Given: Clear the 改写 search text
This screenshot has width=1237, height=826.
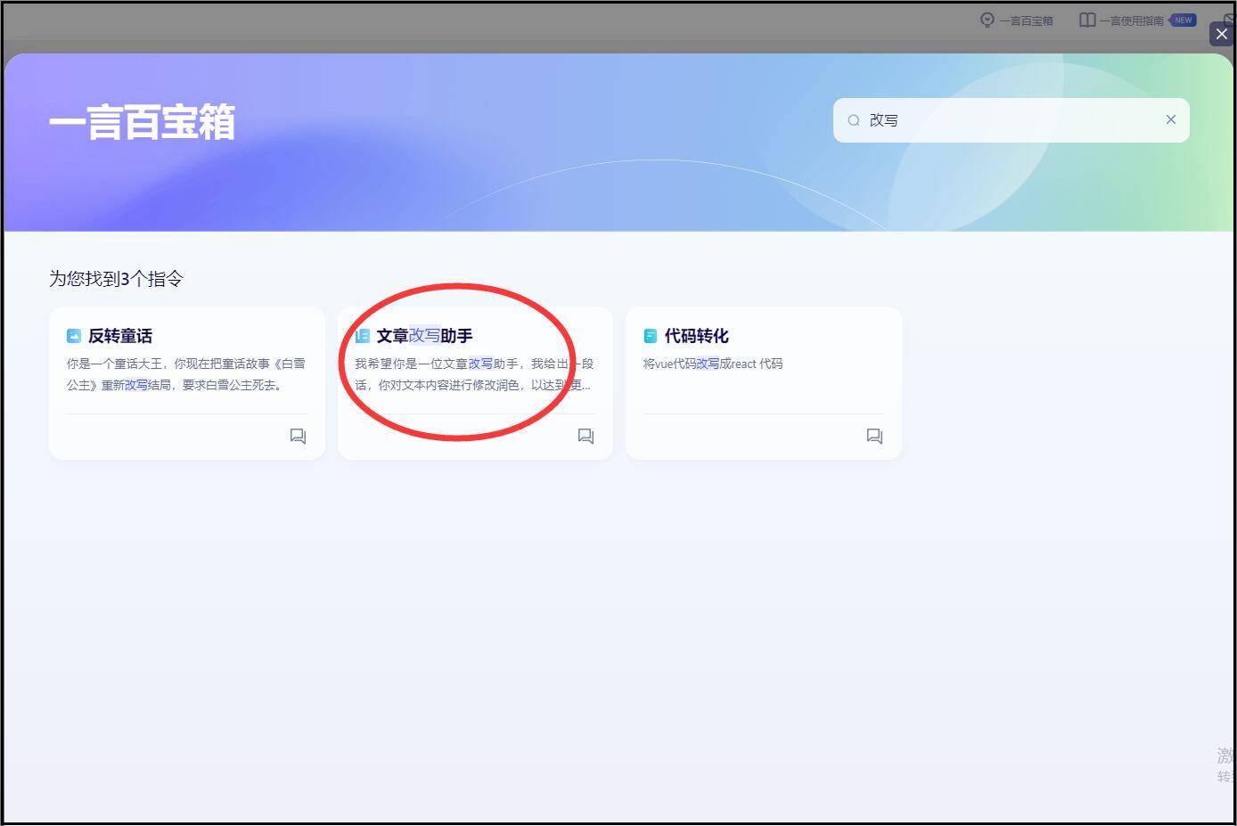Looking at the screenshot, I should click(1171, 119).
